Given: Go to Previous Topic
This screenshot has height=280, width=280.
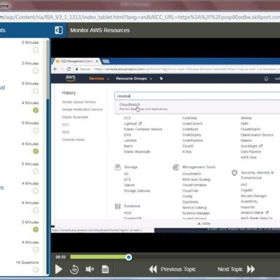Looking at the screenshot, I should click(x=173, y=269).
